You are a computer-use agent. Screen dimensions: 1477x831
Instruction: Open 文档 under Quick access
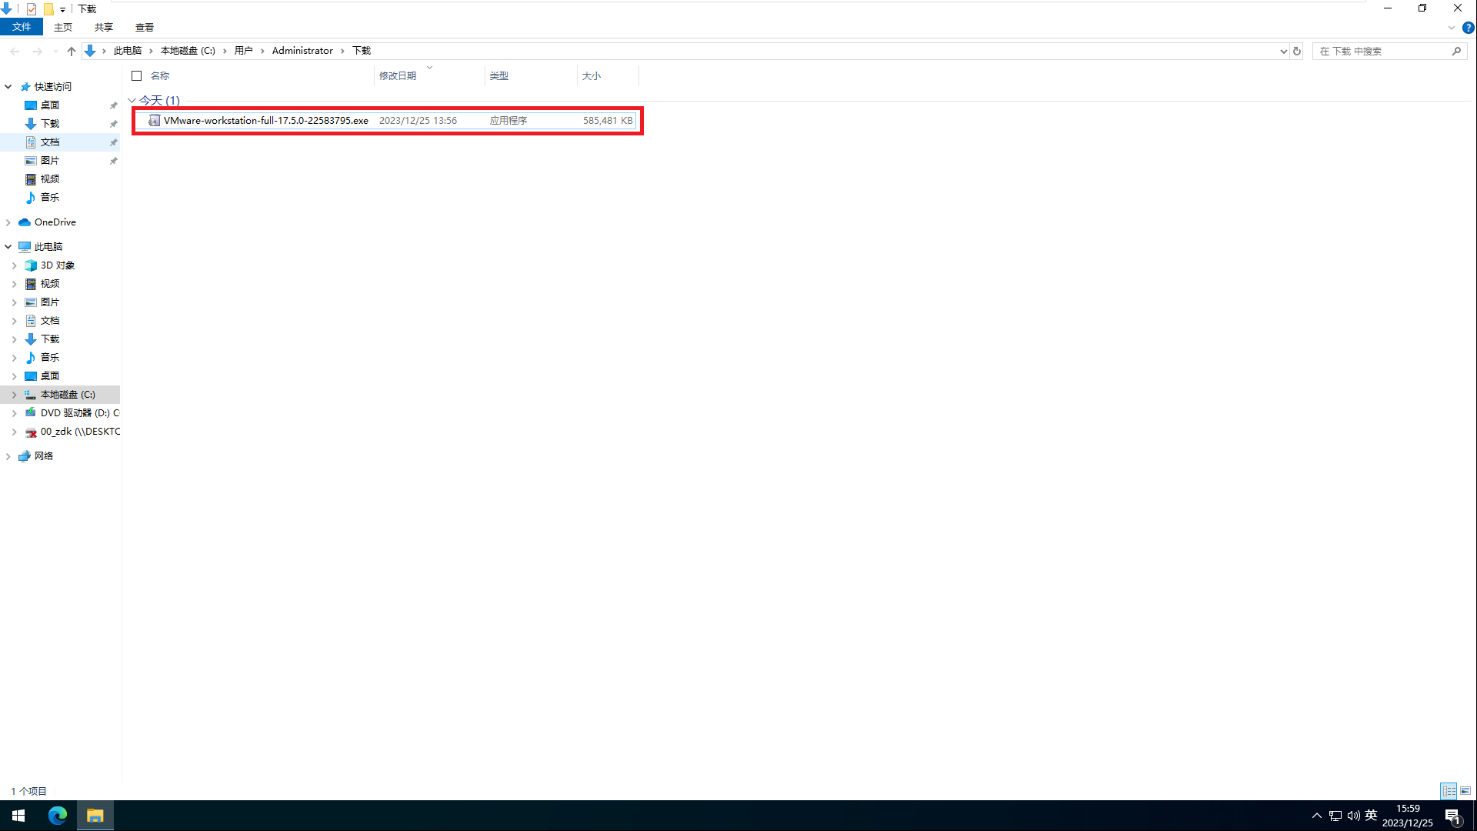(x=50, y=142)
